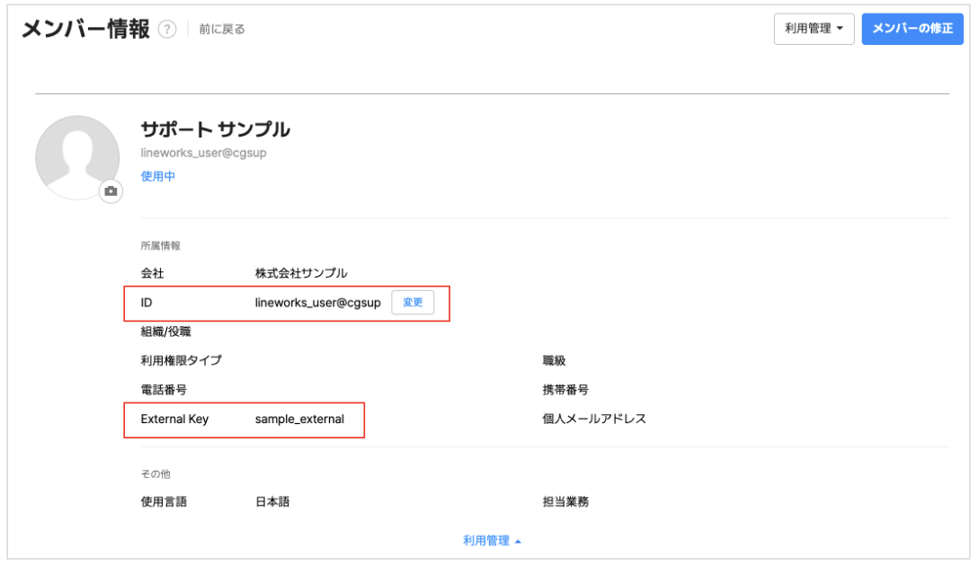Click the メンバー情報 page title
Image resolution: width=978 pixels, height=566 pixels.
point(85,29)
